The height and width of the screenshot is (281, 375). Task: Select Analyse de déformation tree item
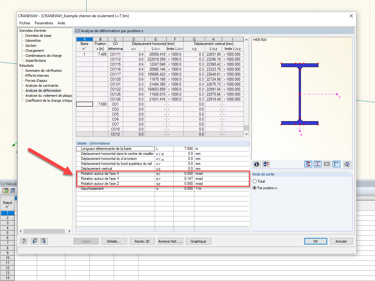(43, 91)
